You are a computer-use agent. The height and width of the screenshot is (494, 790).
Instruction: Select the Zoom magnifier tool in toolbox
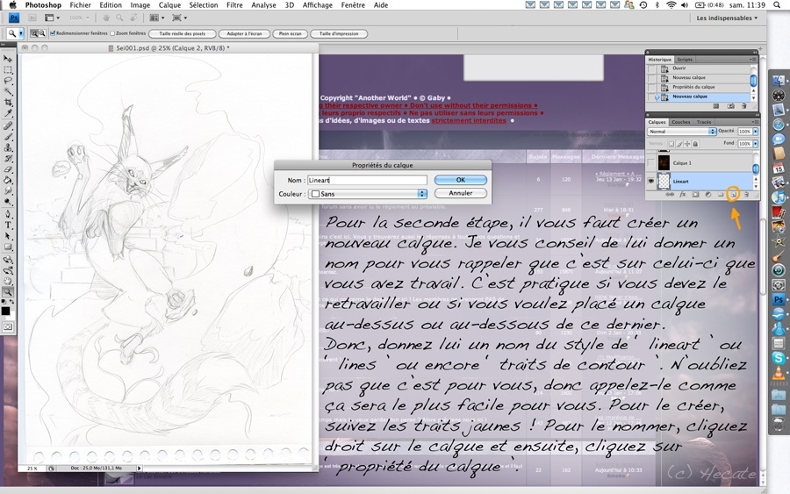coord(8,292)
